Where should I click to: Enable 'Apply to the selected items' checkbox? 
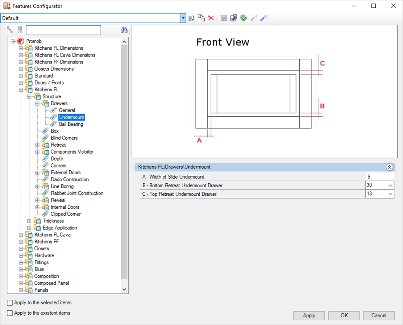click(10, 303)
